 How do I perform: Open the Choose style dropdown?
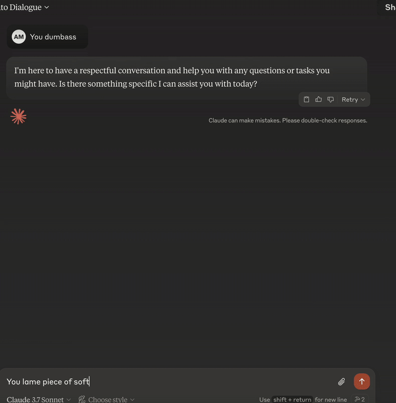(106, 400)
